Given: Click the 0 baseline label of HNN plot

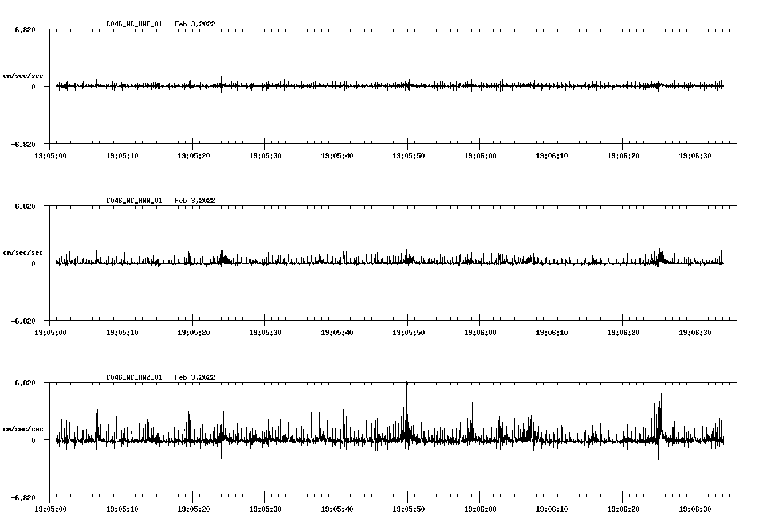Looking at the screenshot, I should coord(33,263).
